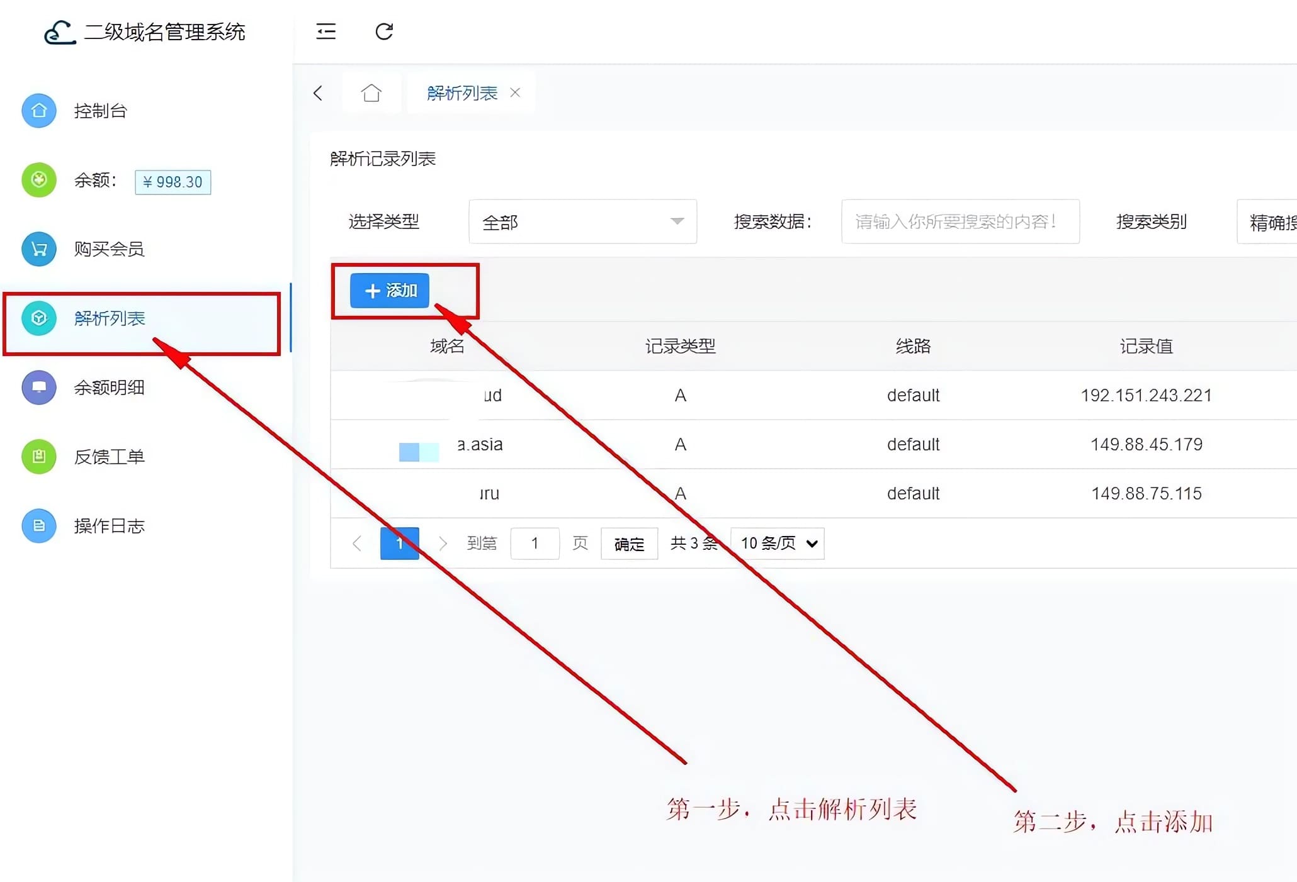The height and width of the screenshot is (882, 1297).
Task: Click the 解析列表 cube icon
Action: click(39, 318)
